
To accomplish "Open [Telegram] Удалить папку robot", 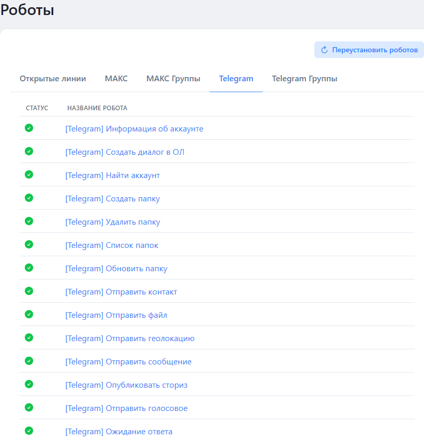I will pyautogui.click(x=113, y=222).
